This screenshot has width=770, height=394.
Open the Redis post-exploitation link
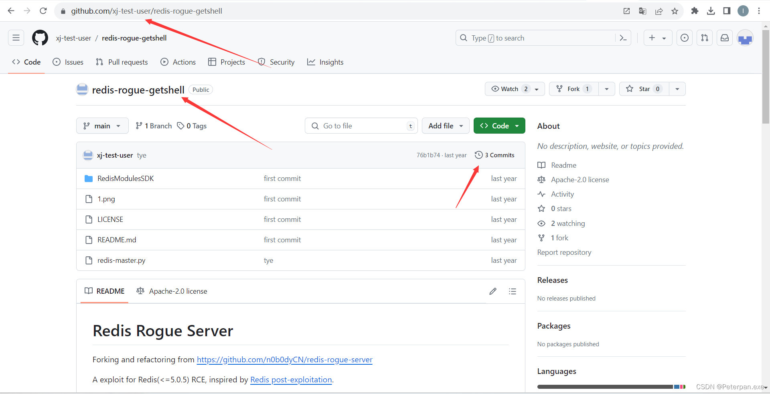pyautogui.click(x=291, y=380)
